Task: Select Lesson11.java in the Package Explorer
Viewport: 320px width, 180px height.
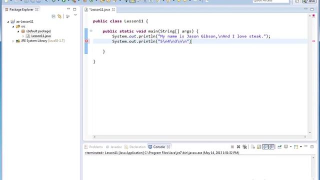Action: pos(41,36)
